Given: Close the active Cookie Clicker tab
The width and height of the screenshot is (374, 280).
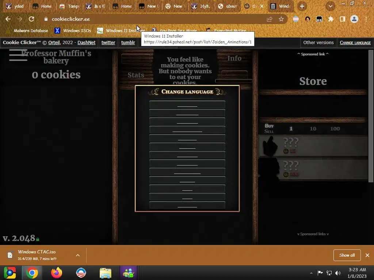Looking at the screenshot, I should click(262, 7).
